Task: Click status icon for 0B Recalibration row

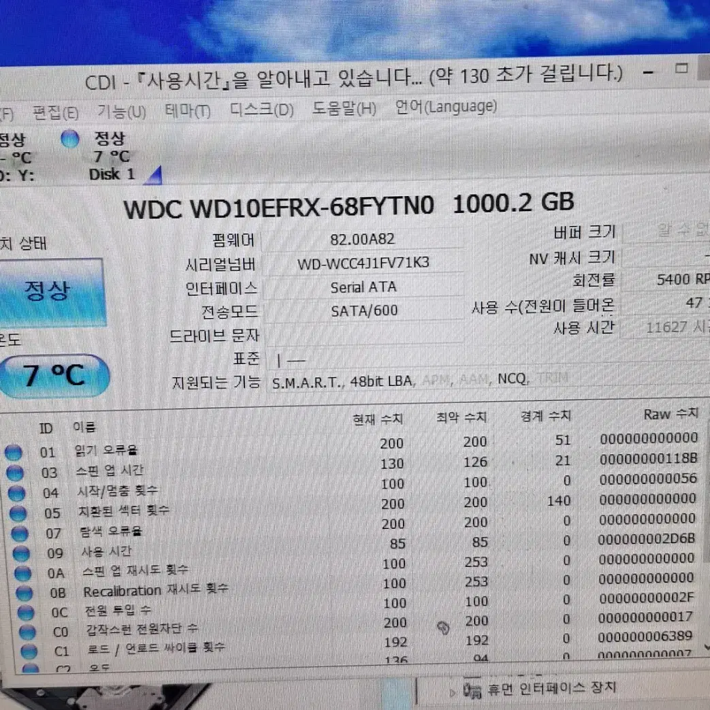Action: 25,593
